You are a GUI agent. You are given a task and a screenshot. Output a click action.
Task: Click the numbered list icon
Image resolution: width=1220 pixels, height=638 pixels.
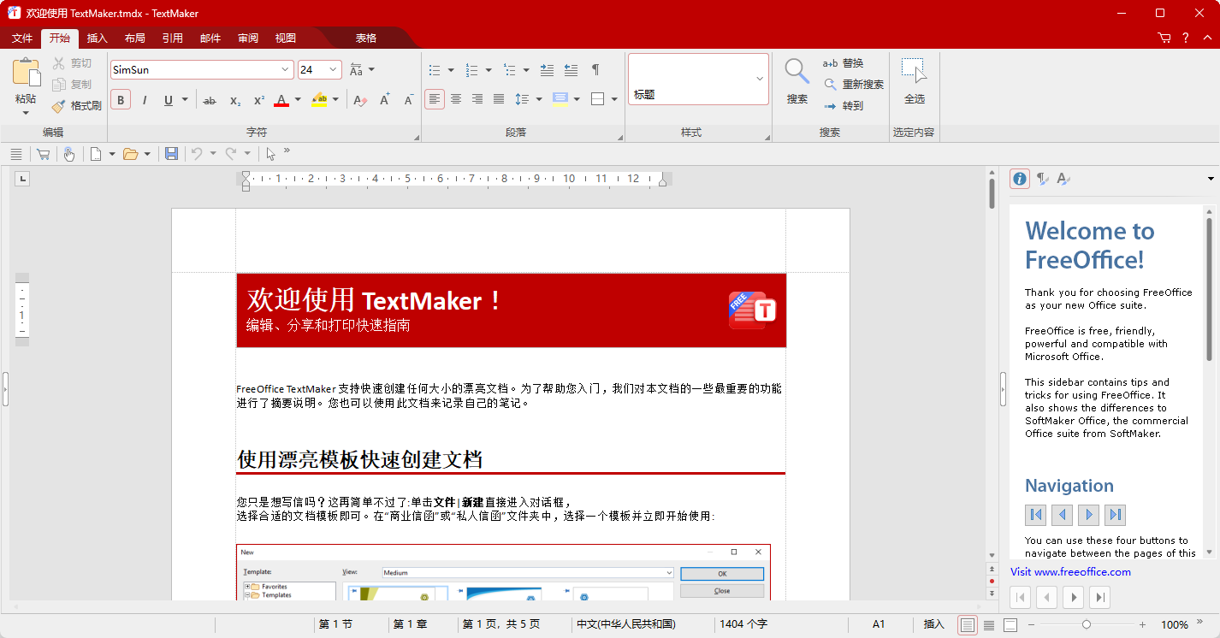pyautogui.click(x=471, y=70)
